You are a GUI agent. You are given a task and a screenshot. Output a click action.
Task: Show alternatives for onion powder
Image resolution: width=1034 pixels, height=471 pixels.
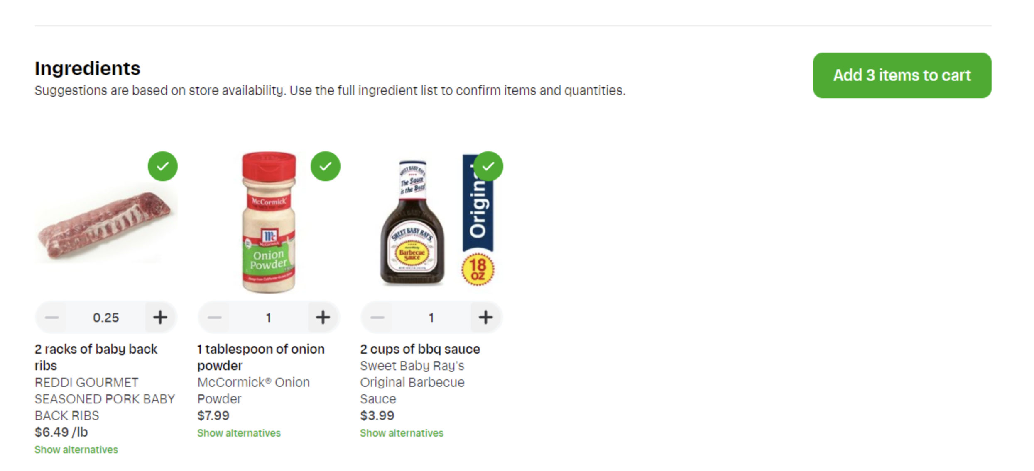(x=239, y=433)
